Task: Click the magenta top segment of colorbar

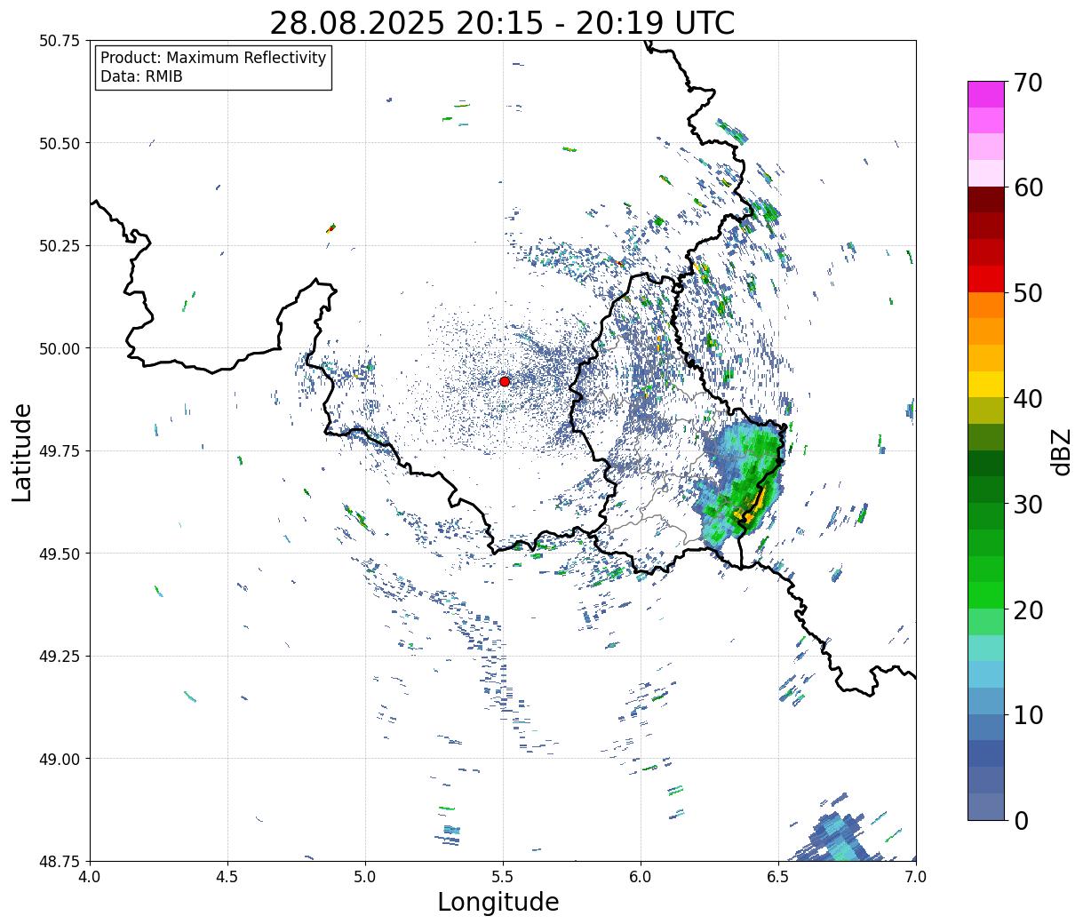Action: [x=986, y=94]
